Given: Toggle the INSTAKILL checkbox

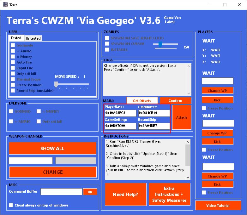Looking at the screenshot, I should click(x=107, y=50).
